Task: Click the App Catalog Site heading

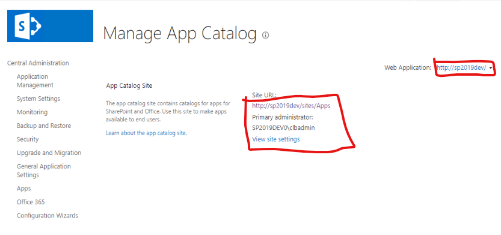Action: tap(129, 85)
